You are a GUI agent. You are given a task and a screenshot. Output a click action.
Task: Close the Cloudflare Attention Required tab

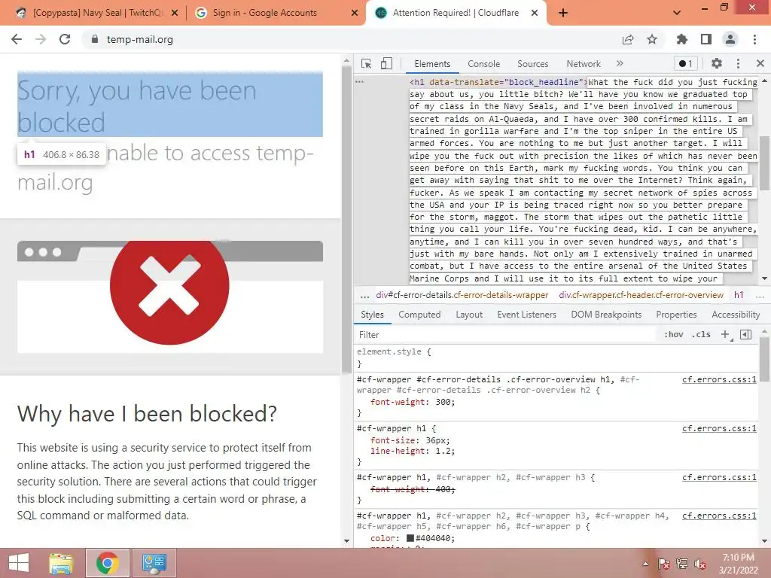coord(535,13)
